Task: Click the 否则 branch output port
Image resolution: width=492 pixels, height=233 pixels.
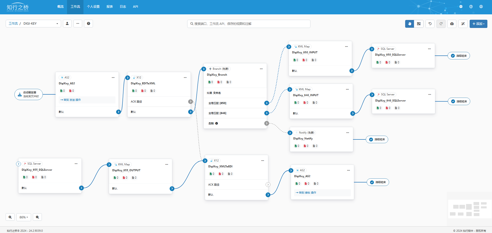Action: pyautogui.click(x=267, y=123)
